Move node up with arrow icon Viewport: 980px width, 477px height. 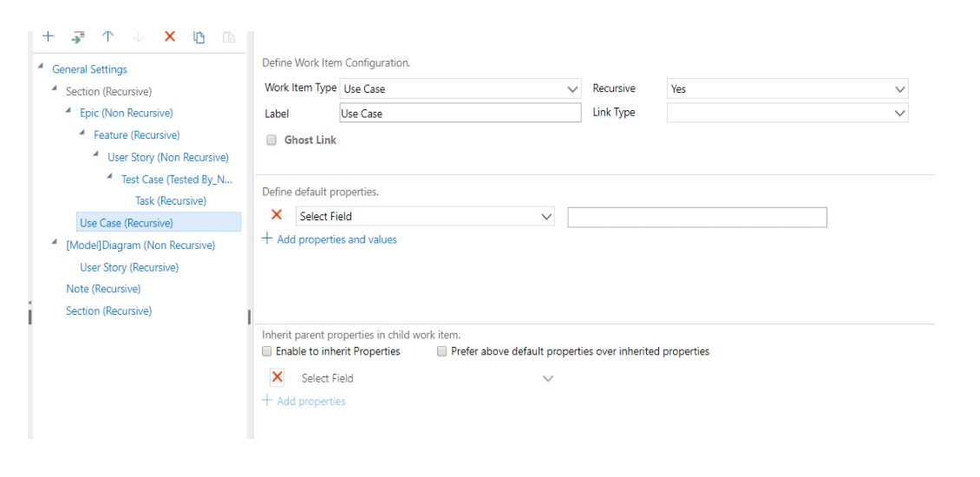[108, 36]
